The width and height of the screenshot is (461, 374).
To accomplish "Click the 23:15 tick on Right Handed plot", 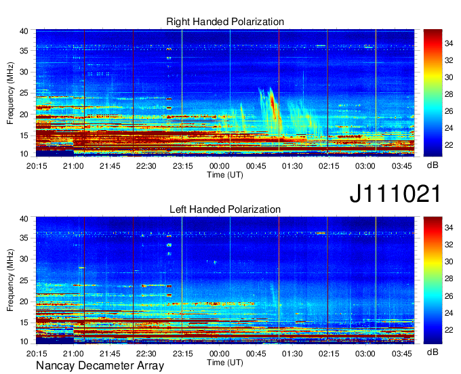I will pyautogui.click(x=182, y=166).
